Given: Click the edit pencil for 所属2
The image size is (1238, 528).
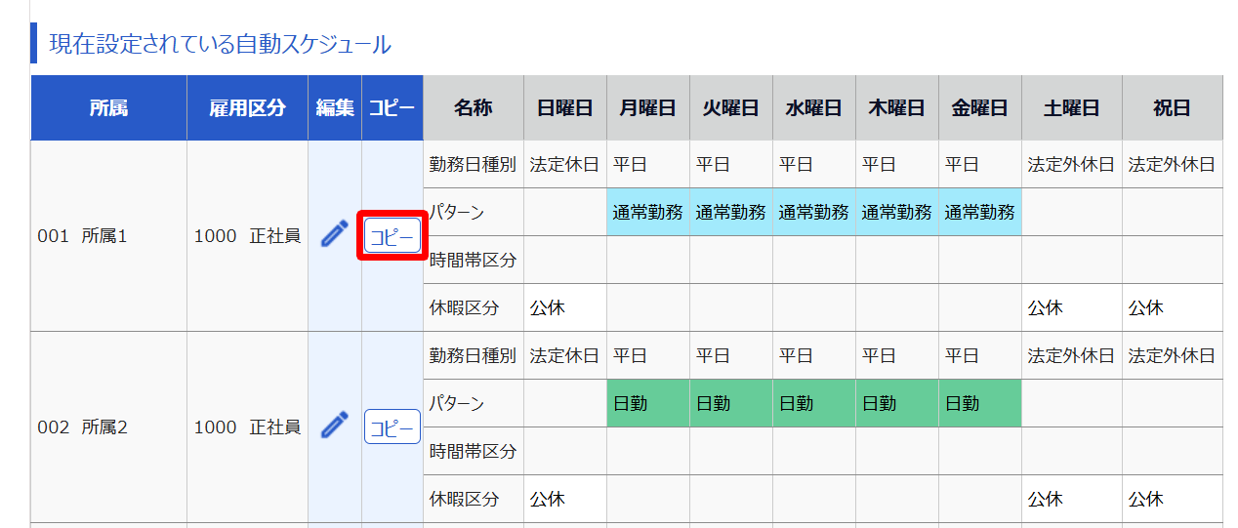Looking at the screenshot, I should click(x=335, y=426).
